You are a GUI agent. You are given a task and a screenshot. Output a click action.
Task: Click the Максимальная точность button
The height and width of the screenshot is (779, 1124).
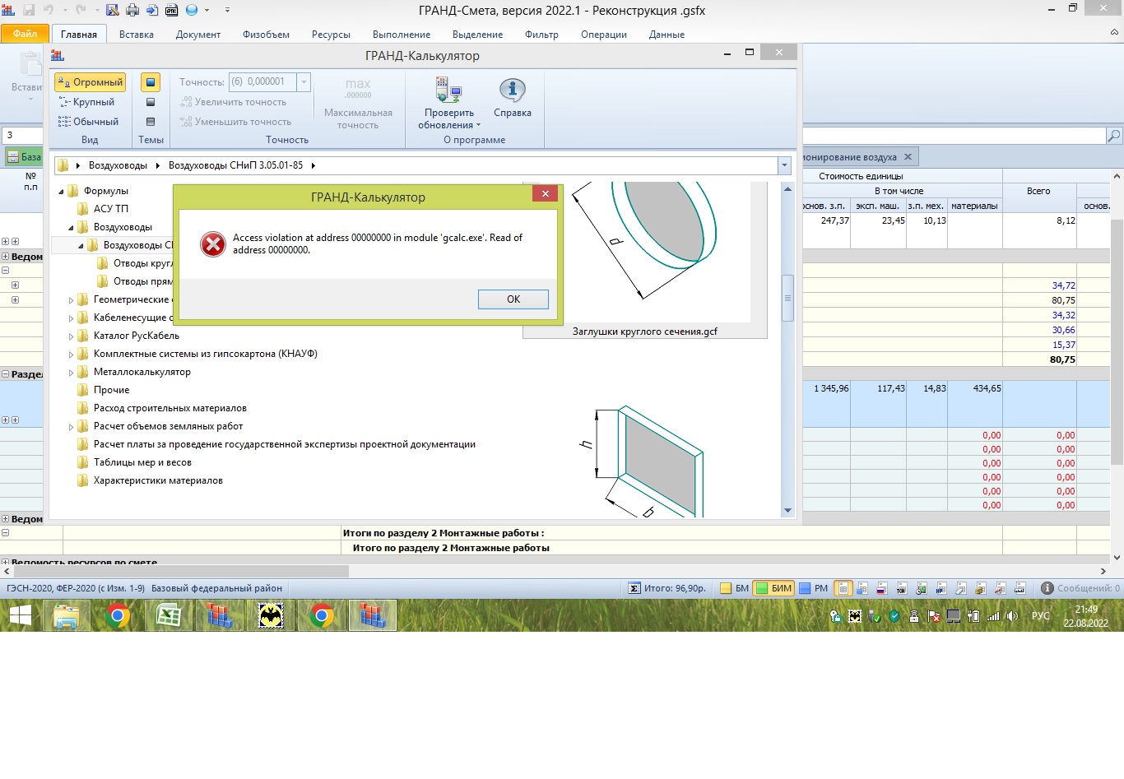(358, 104)
